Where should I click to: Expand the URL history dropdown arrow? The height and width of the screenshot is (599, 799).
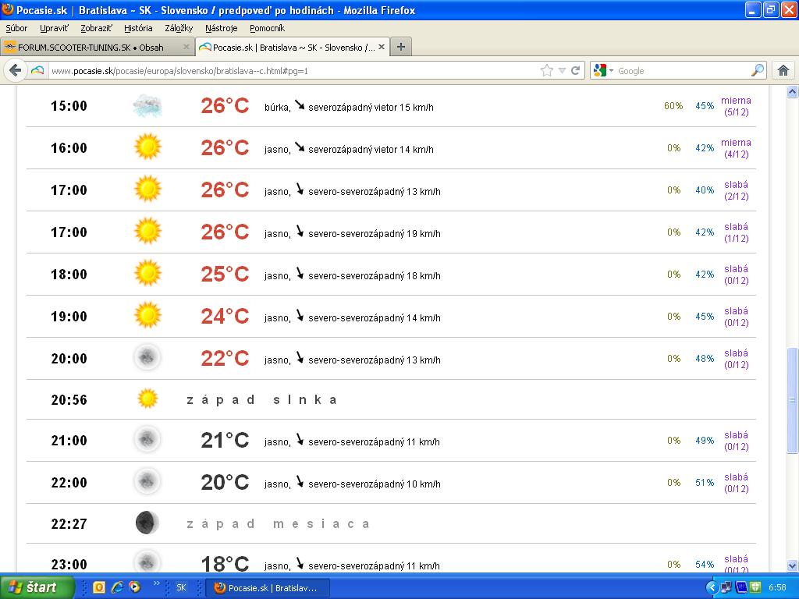click(x=562, y=70)
